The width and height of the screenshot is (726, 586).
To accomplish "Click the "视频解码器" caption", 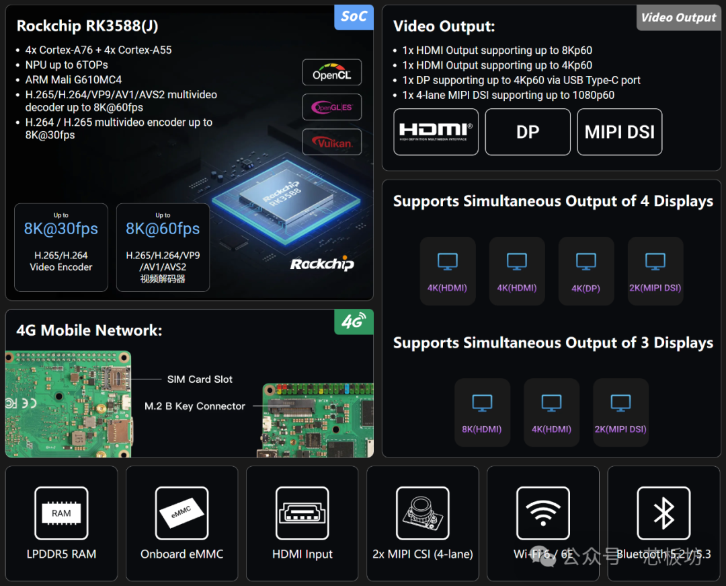I will [x=163, y=279].
